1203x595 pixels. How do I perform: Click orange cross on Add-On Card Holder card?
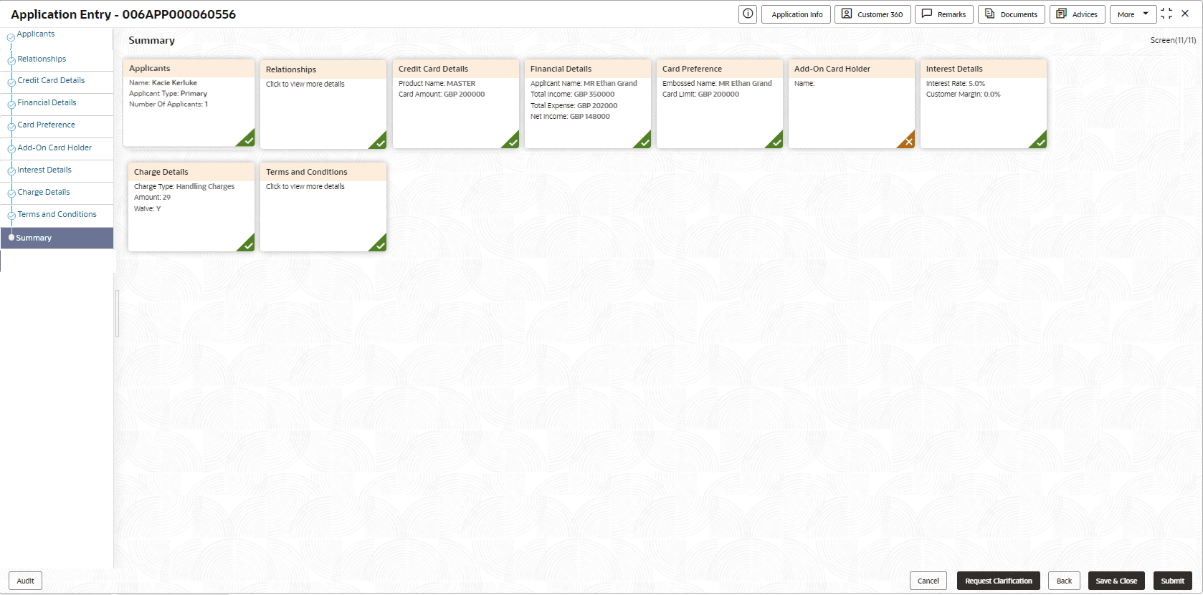[x=908, y=141]
